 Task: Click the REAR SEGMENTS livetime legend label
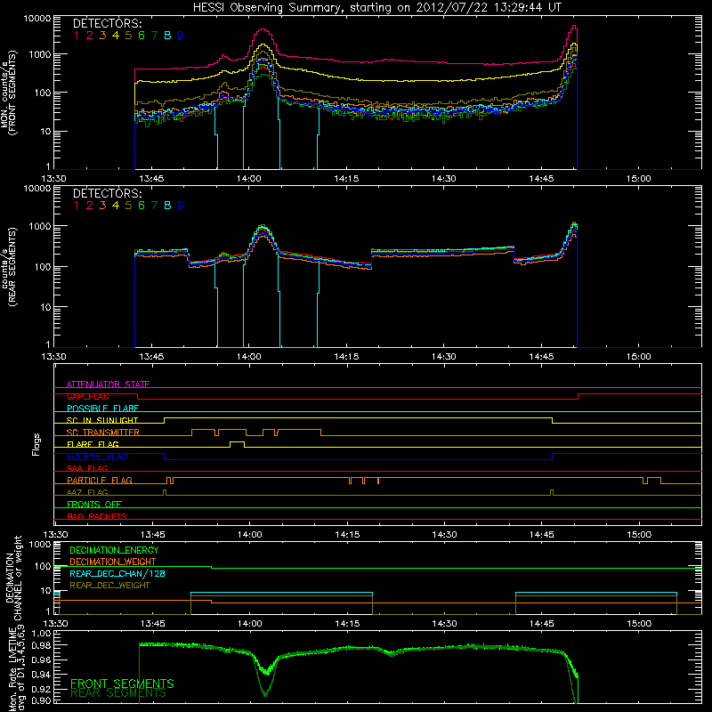(118, 693)
